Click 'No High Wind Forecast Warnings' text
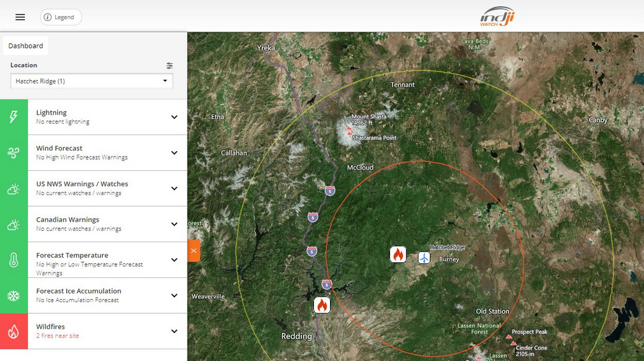 pyautogui.click(x=82, y=157)
